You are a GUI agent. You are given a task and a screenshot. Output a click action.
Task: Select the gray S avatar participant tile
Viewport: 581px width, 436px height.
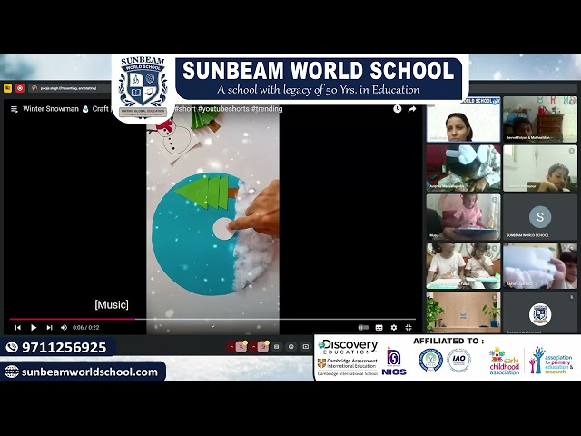coord(540,217)
